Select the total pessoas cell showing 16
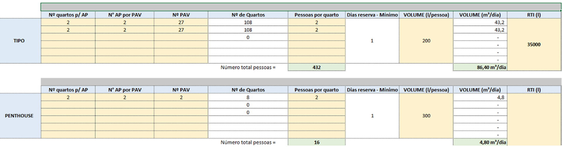Screen dimensions: 562x147 (x=316, y=142)
